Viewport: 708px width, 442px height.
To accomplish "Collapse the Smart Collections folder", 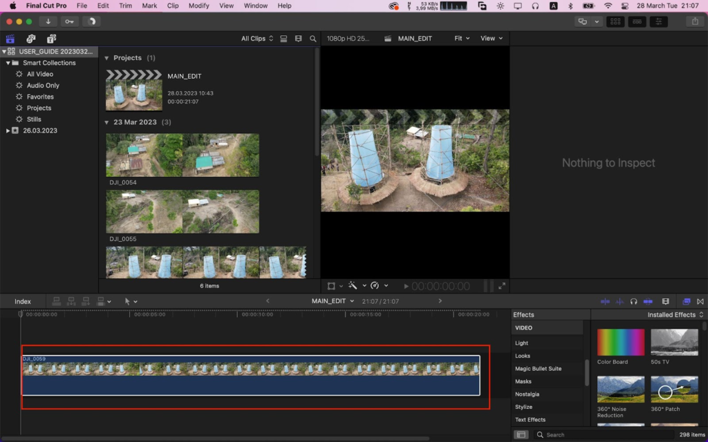I will 8,63.
